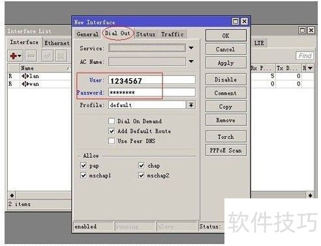Maximize the New Interface dialog
Screen dimensions: 321x246
click(236, 22)
